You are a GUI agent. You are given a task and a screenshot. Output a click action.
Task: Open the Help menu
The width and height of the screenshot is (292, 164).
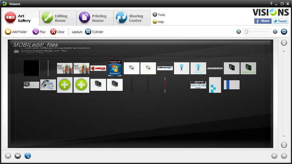(x=158, y=22)
